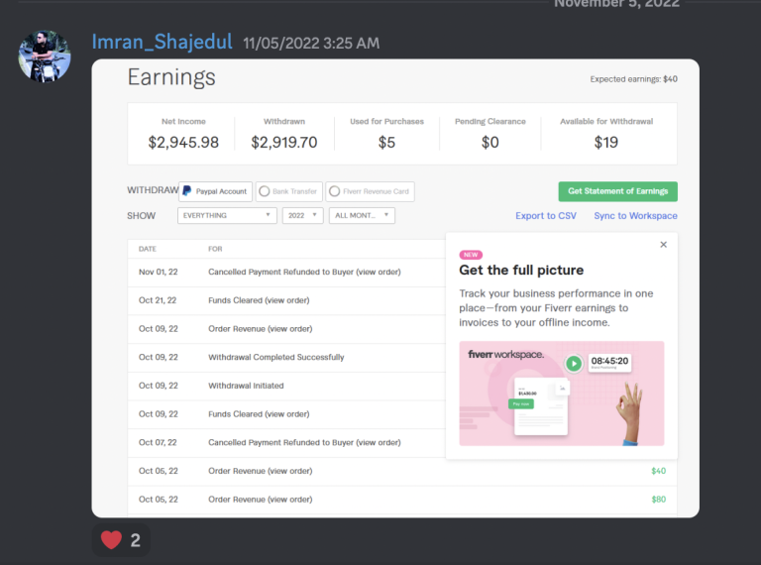Close the Get the full picture popup
Image resolution: width=761 pixels, height=565 pixels.
point(663,245)
